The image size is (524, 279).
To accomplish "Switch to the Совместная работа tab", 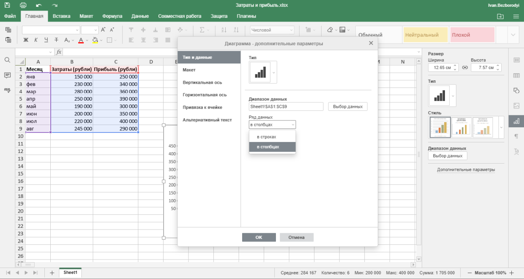I will tap(180, 16).
